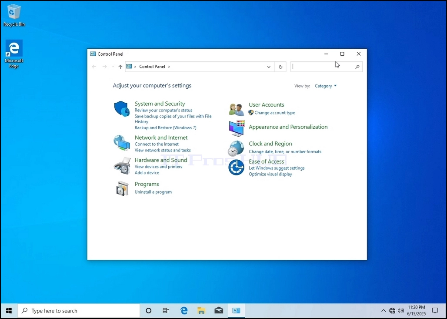447x319 pixels.
Task: Open the Clock and Region heading
Action: point(270,144)
